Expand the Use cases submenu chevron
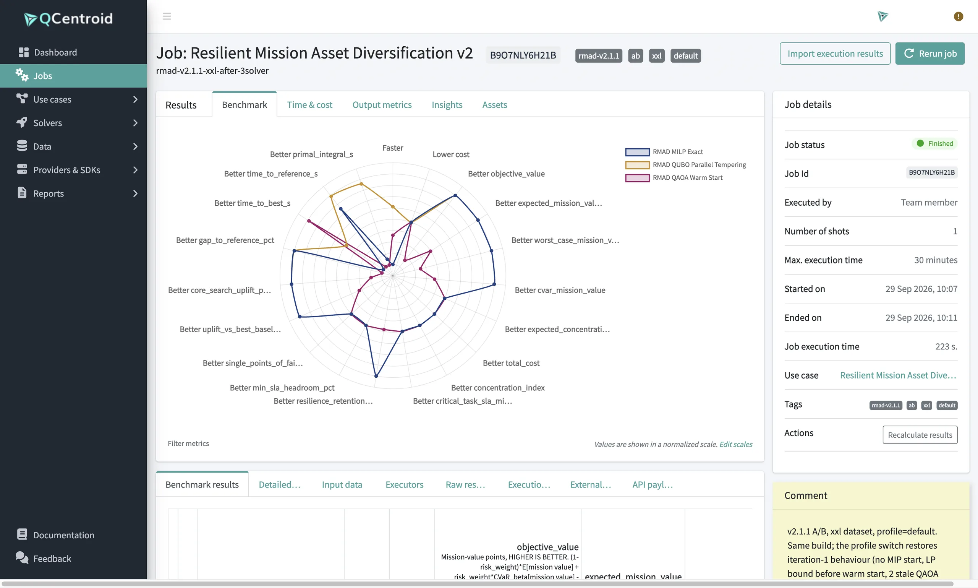 pyautogui.click(x=135, y=99)
